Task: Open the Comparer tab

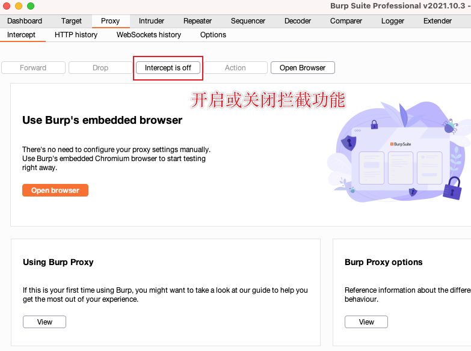Action: tap(346, 21)
